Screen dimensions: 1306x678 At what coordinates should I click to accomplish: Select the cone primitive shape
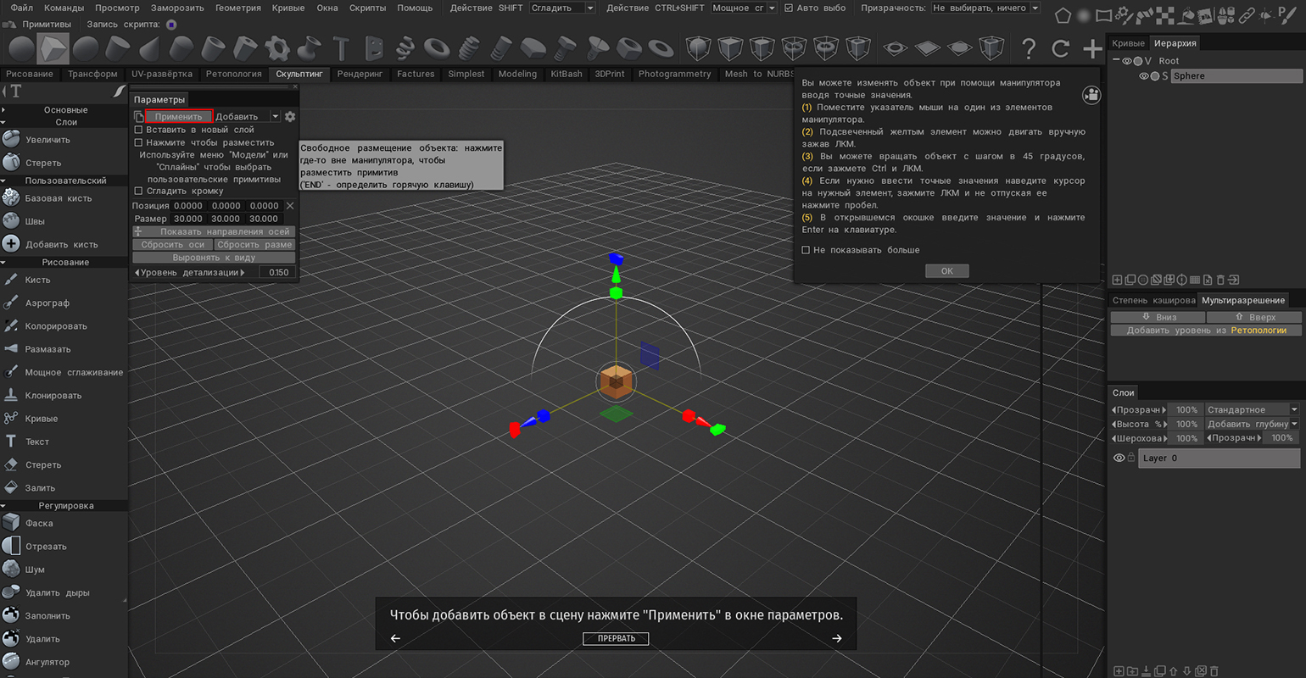coord(149,48)
